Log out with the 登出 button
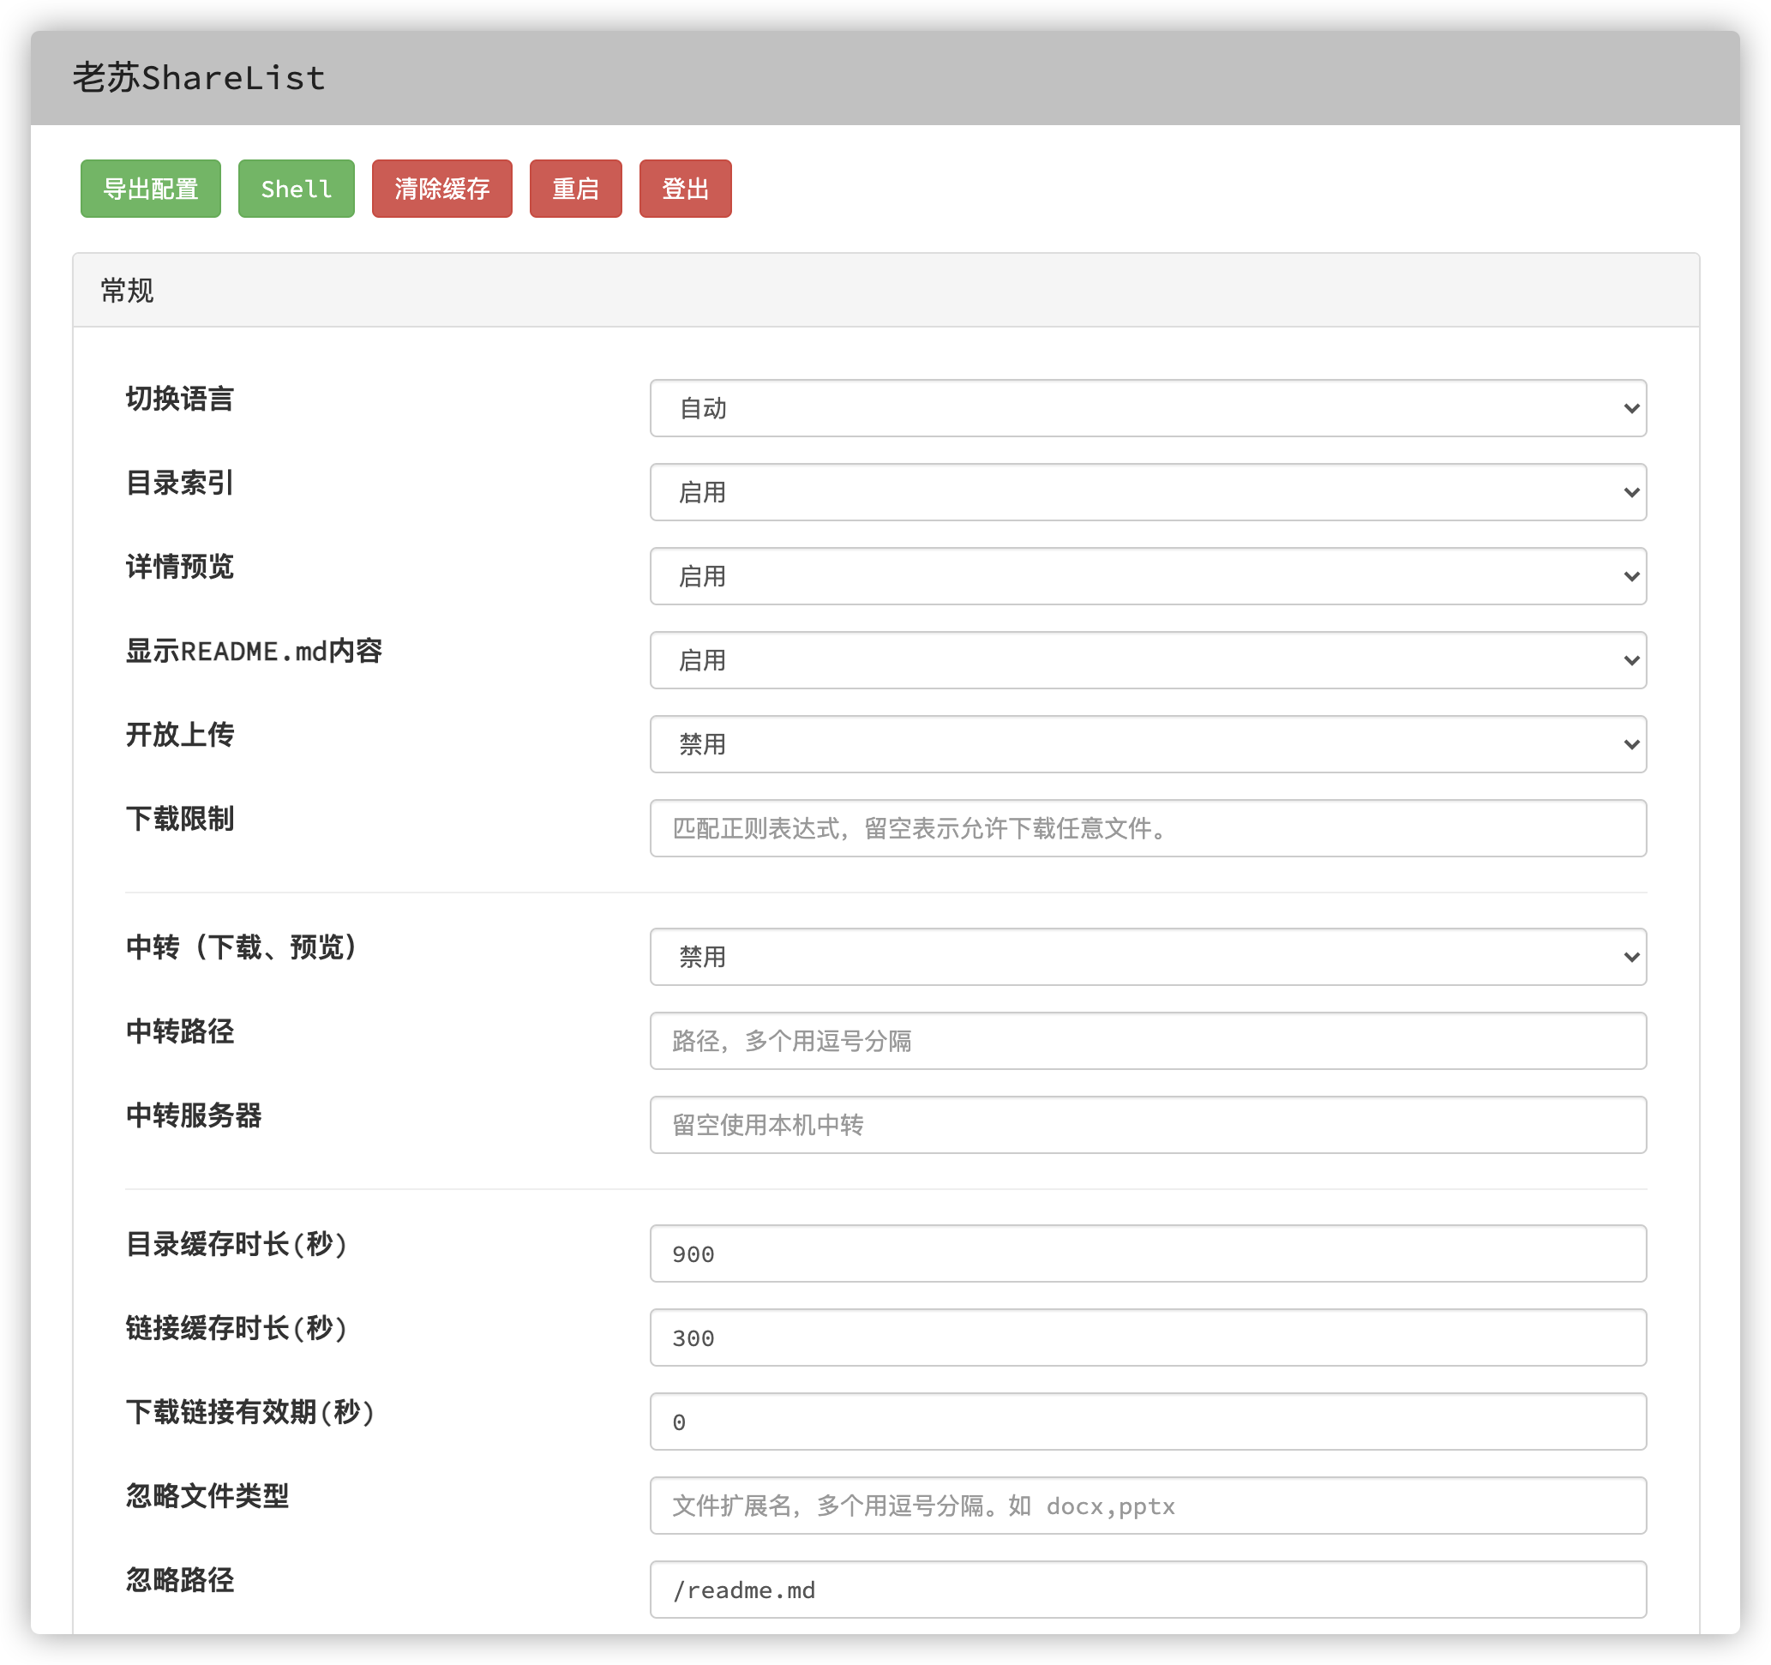1771x1665 pixels. point(685,189)
